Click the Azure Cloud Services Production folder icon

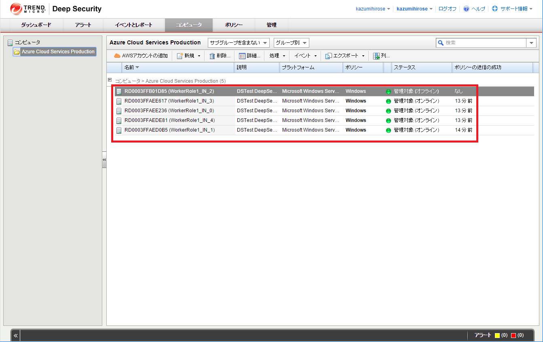(x=17, y=52)
